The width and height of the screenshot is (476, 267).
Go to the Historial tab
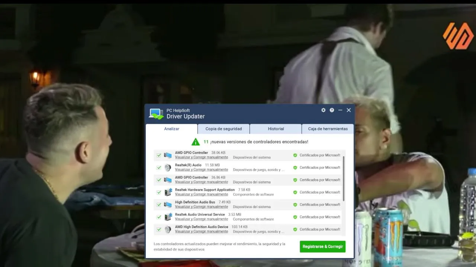[x=276, y=129]
